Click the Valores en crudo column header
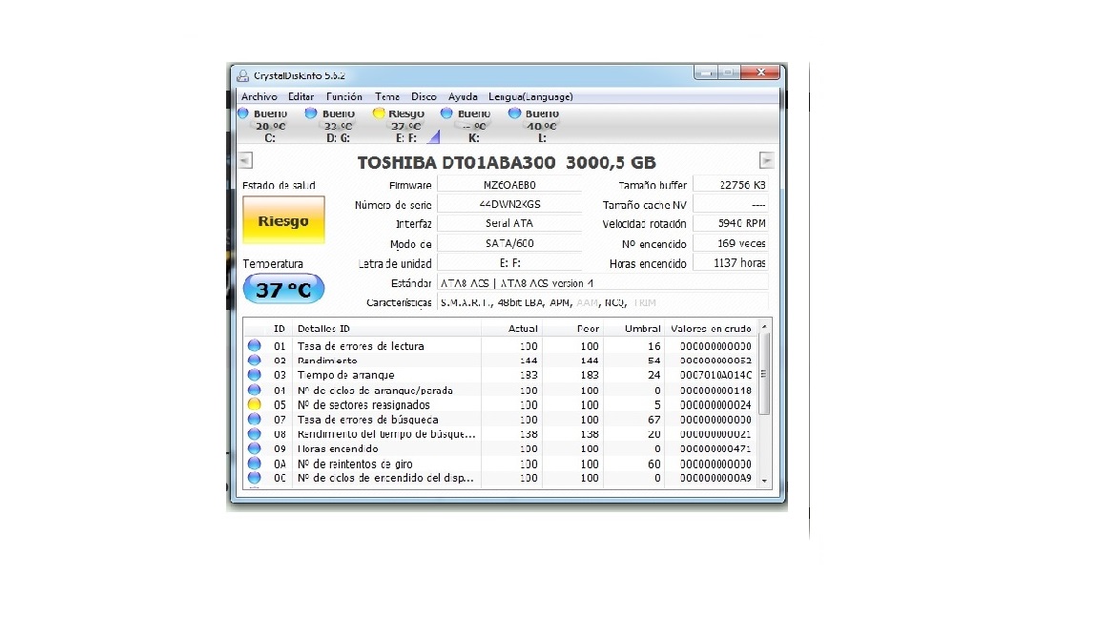Viewport: 1099px width, 618px height. pyautogui.click(x=711, y=329)
